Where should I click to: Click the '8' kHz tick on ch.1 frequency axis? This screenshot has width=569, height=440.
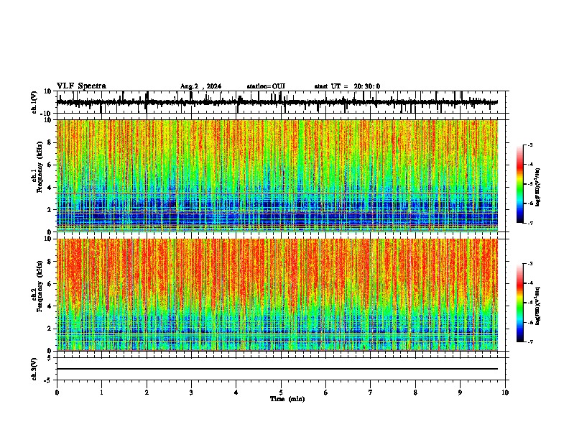(50, 142)
